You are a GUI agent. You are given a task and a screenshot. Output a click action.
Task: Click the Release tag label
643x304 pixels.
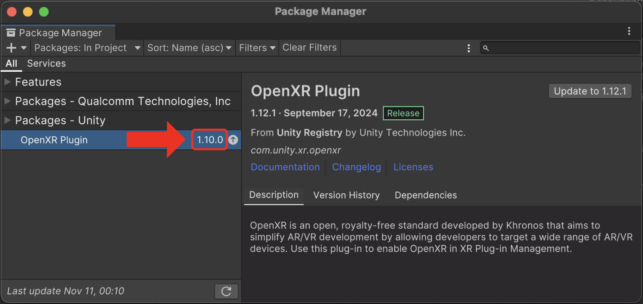(403, 113)
